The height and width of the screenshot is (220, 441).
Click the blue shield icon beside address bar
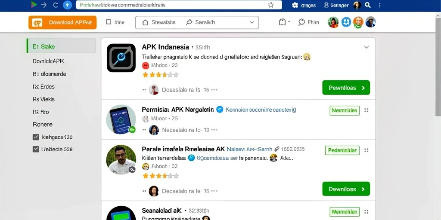[68, 5]
